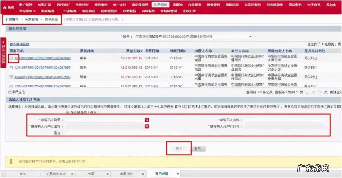Click the 提交 submit button
Screen dimensions: 342x178
[x=179, y=149]
